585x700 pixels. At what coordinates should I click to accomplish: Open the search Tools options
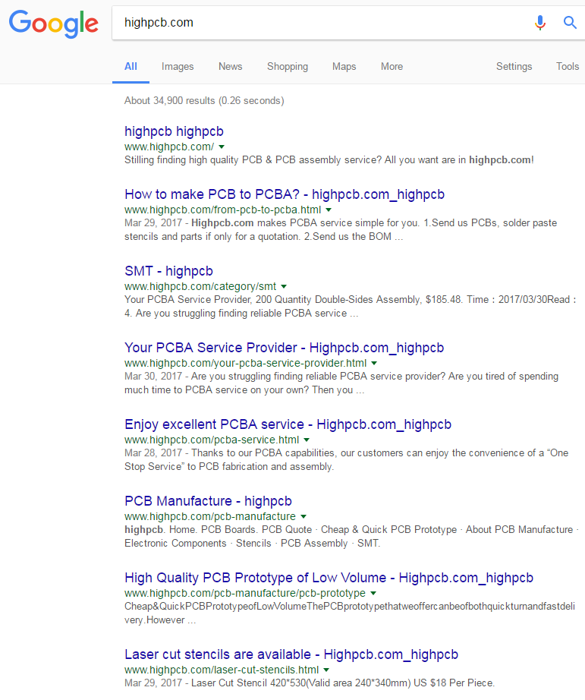[567, 67]
